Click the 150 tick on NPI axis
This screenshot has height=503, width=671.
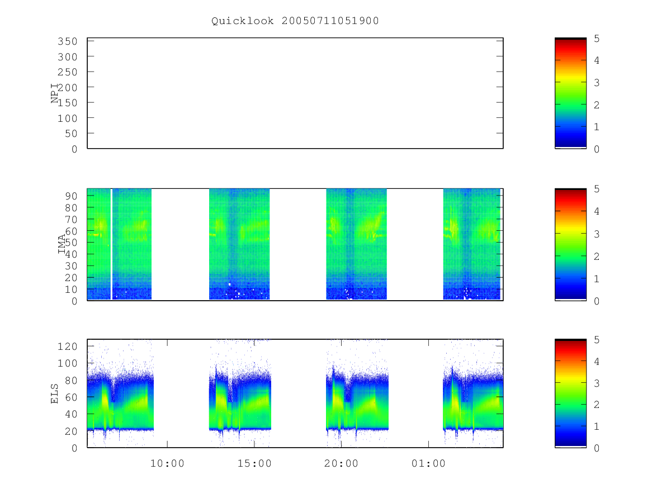[x=68, y=103]
